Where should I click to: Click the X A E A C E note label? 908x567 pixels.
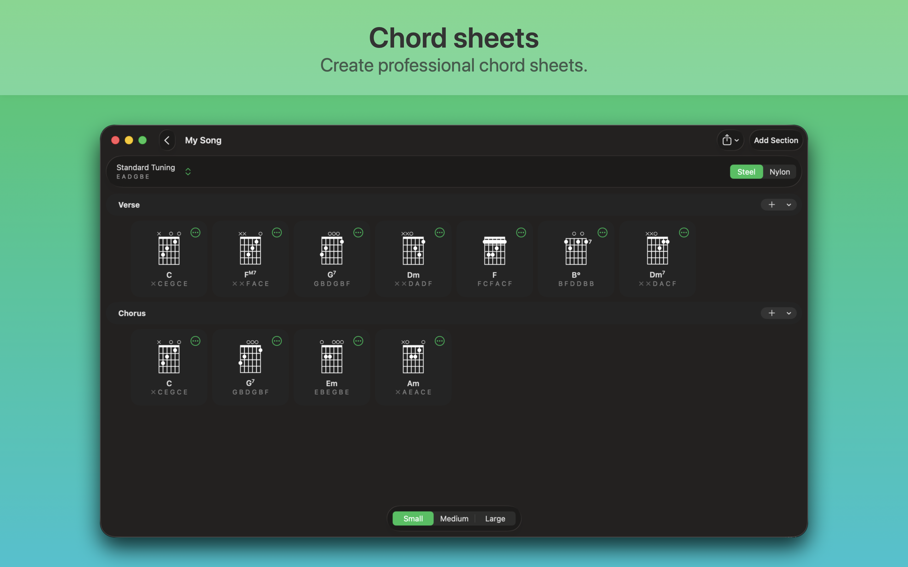[413, 392]
